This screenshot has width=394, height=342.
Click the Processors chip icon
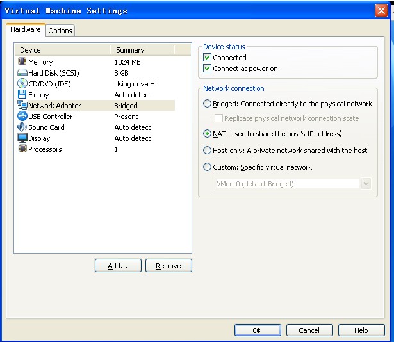(22, 149)
